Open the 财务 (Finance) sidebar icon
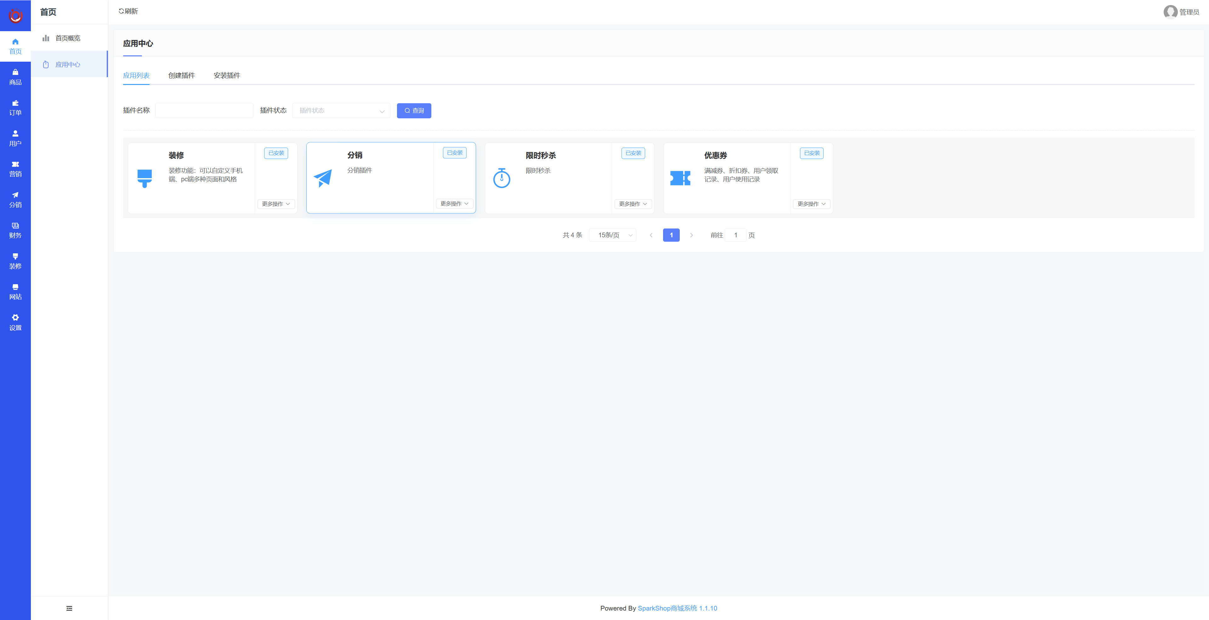This screenshot has height=620, width=1209. click(15, 230)
